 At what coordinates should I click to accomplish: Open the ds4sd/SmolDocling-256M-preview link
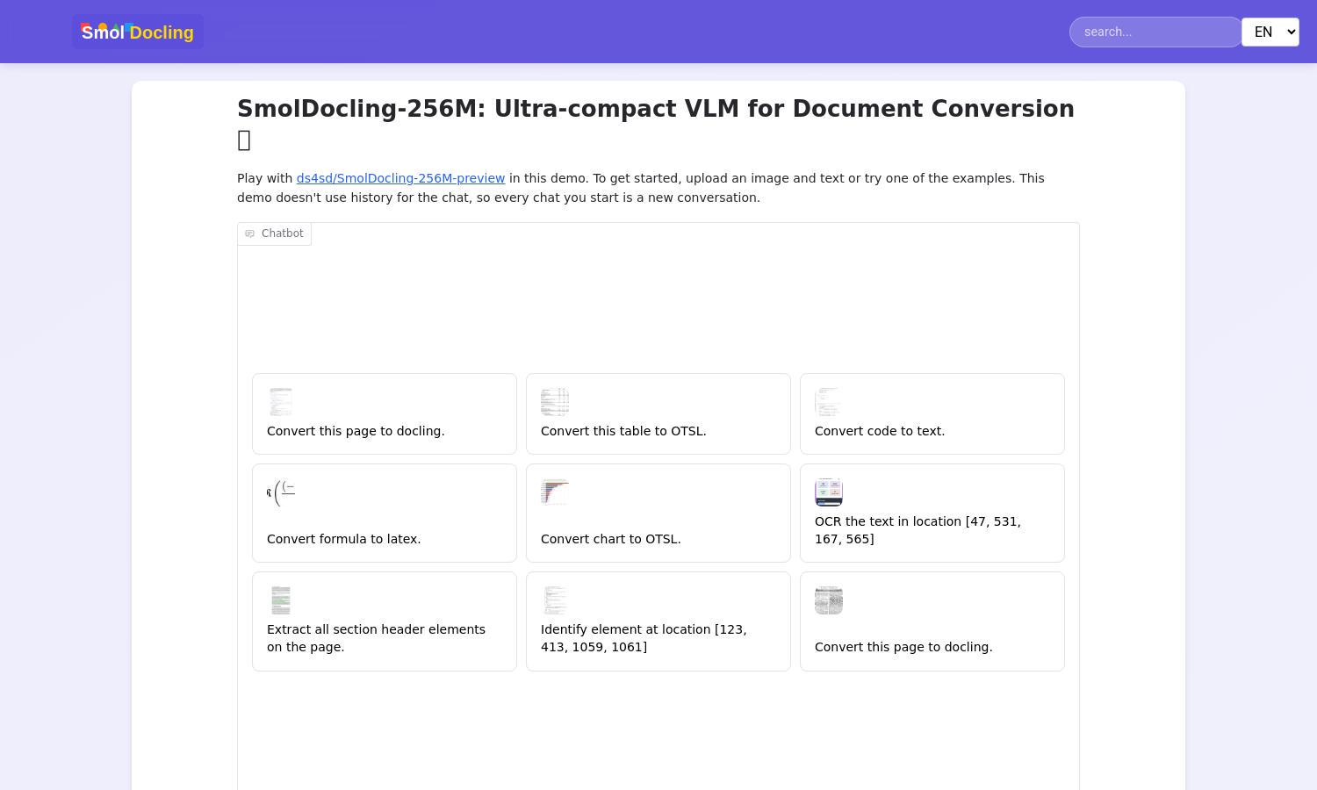coord(400,178)
